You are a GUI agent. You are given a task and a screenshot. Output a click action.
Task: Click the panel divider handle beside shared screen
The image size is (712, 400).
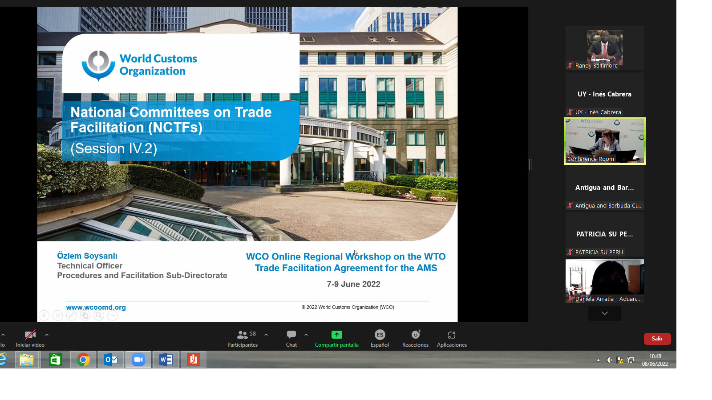pyautogui.click(x=530, y=164)
